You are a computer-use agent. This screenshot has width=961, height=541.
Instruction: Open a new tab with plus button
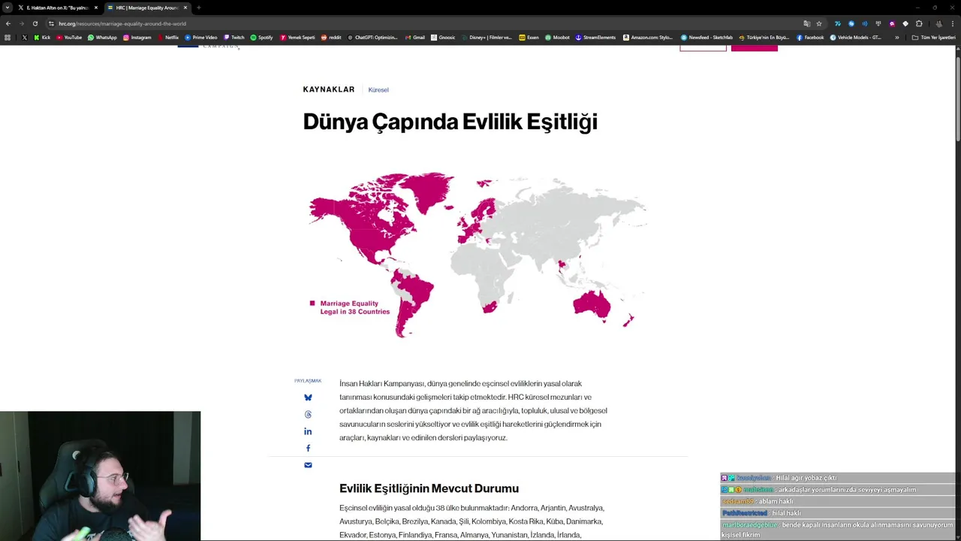click(198, 8)
